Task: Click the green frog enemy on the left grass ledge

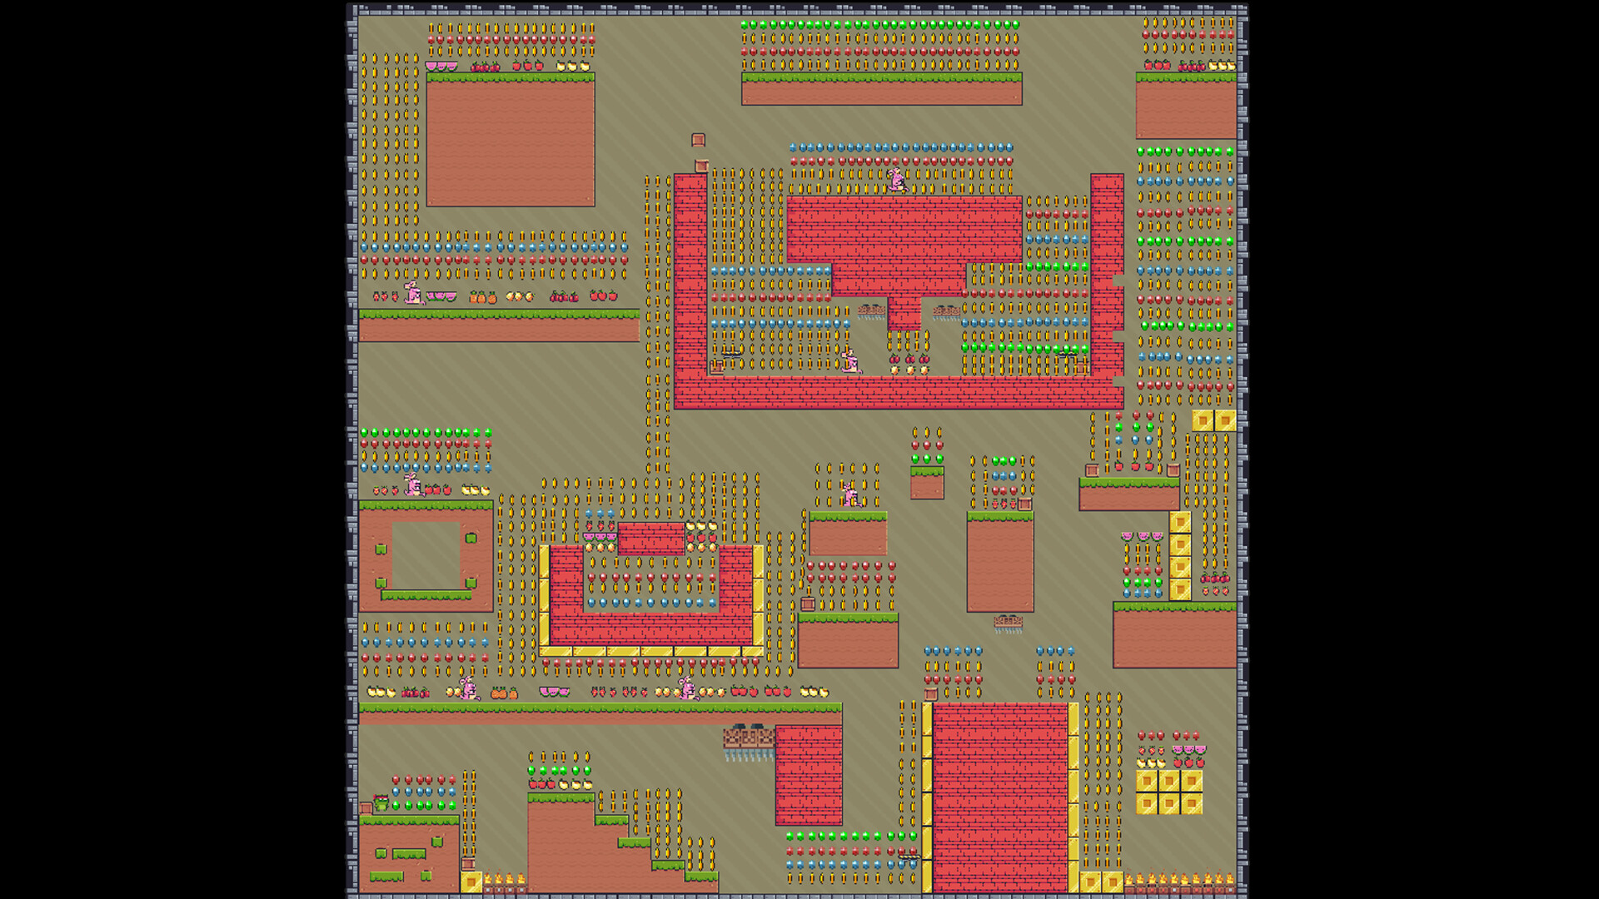Action: pyautogui.click(x=381, y=802)
